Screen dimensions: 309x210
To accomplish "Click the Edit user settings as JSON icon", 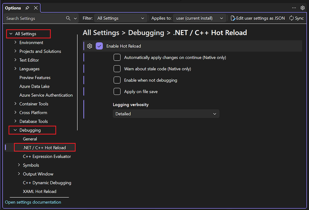I will tap(232, 18).
